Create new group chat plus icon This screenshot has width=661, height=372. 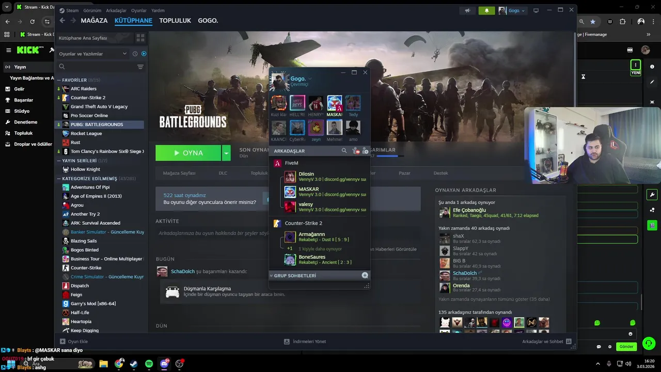(365, 275)
